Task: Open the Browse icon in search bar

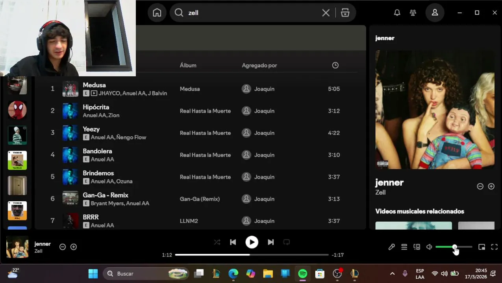Action: click(345, 13)
